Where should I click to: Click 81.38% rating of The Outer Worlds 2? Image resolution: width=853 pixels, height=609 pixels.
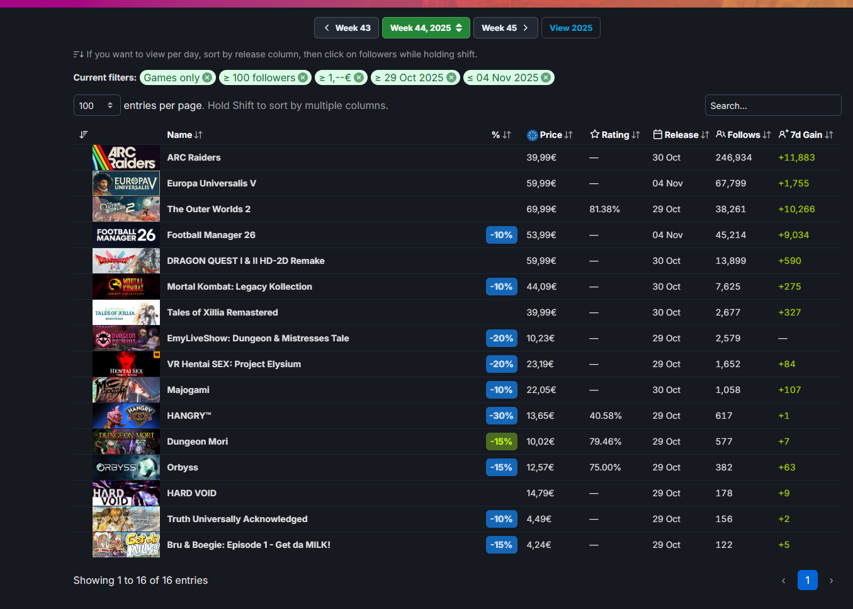pyautogui.click(x=605, y=209)
